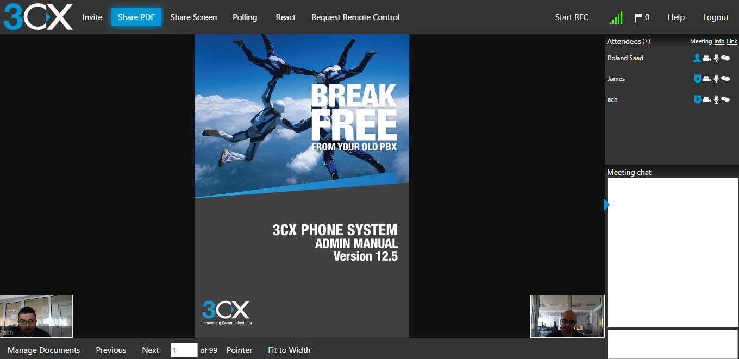Open the Meeting Info link
Viewport: 739px width, 359px height.
point(719,41)
